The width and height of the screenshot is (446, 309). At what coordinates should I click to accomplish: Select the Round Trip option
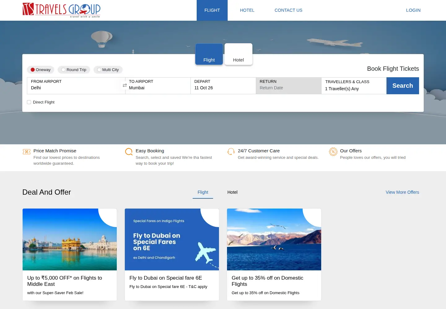pyautogui.click(x=74, y=70)
